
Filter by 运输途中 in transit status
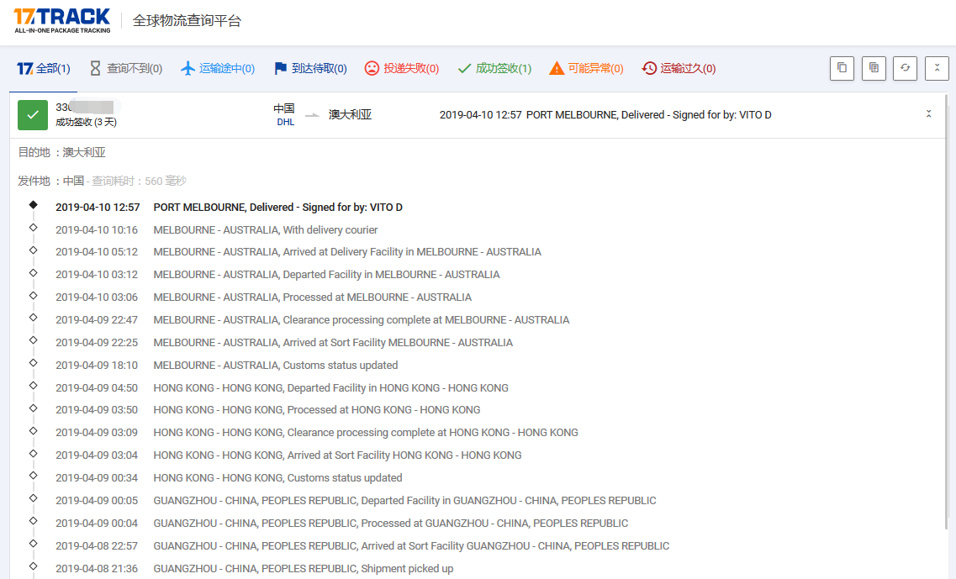tap(218, 69)
